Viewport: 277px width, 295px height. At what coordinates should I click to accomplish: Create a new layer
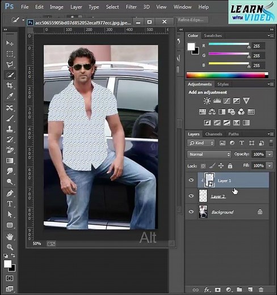250,289
